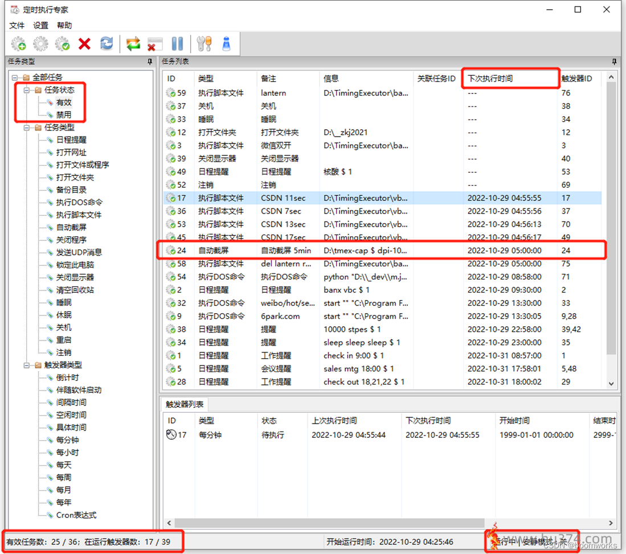Click the app icon in title bar
The image size is (626, 554).
[14, 10]
